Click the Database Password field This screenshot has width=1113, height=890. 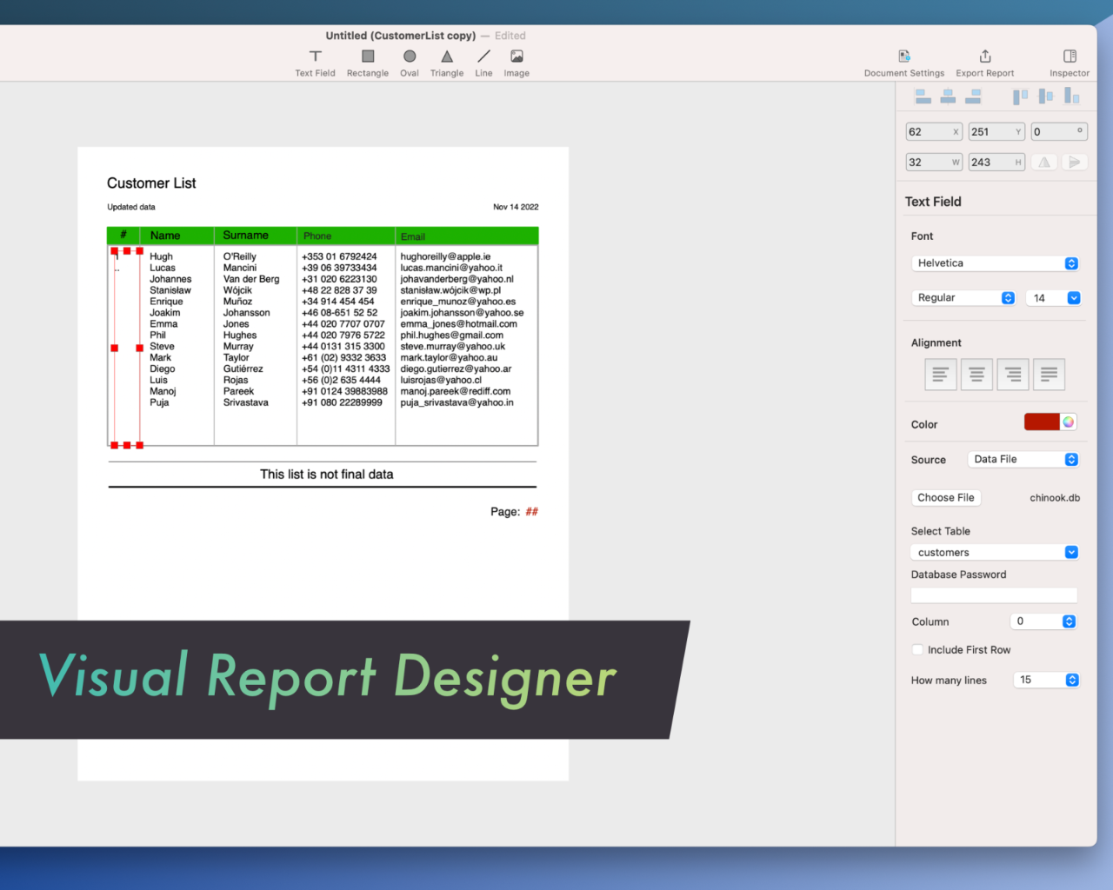[x=994, y=595]
